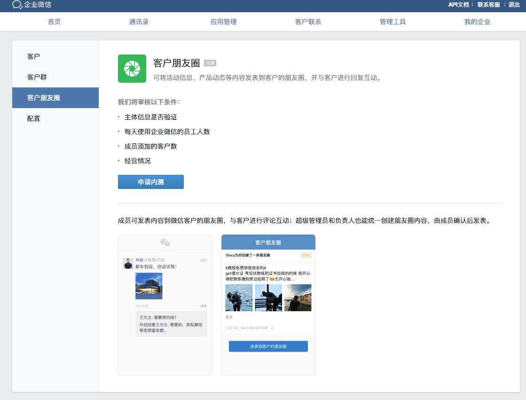Click Stacy为你创建了一条朋友圈 text
Viewport: 526px width, 400px height.
248,255
